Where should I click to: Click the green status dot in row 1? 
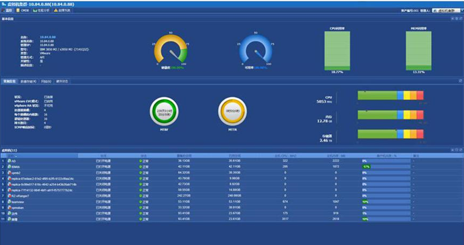(x=140, y=161)
